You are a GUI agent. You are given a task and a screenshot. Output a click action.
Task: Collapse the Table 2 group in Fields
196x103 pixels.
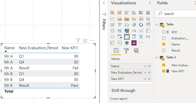tap(157, 58)
